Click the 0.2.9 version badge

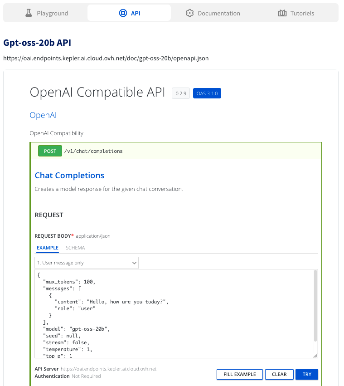tap(180, 93)
